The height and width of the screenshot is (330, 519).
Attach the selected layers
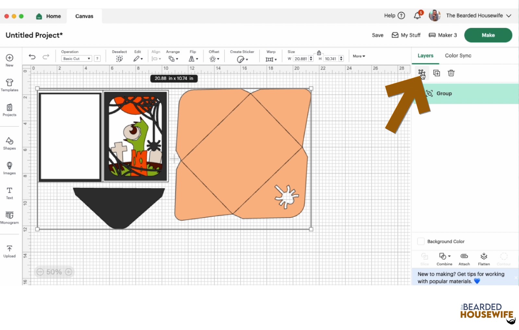pyautogui.click(x=464, y=259)
